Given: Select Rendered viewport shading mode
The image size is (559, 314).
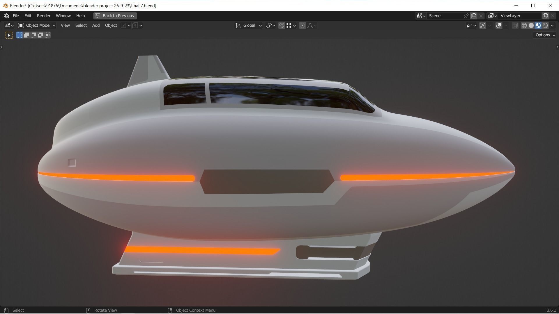Looking at the screenshot, I should [545, 25].
